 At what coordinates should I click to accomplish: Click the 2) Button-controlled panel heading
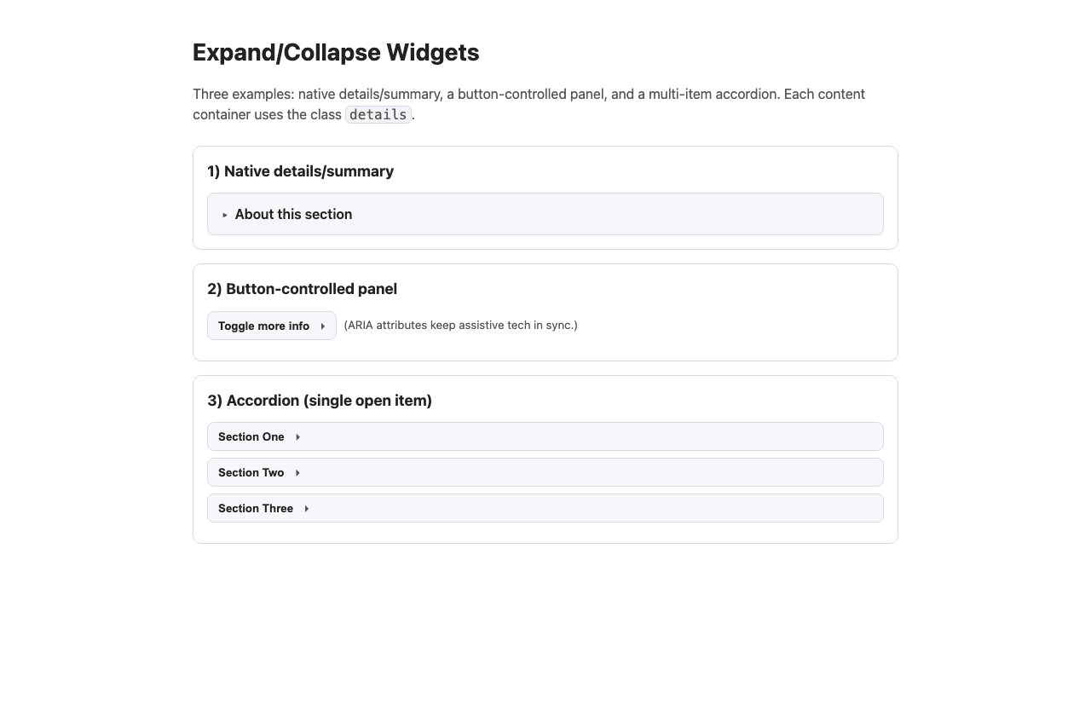coord(302,289)
